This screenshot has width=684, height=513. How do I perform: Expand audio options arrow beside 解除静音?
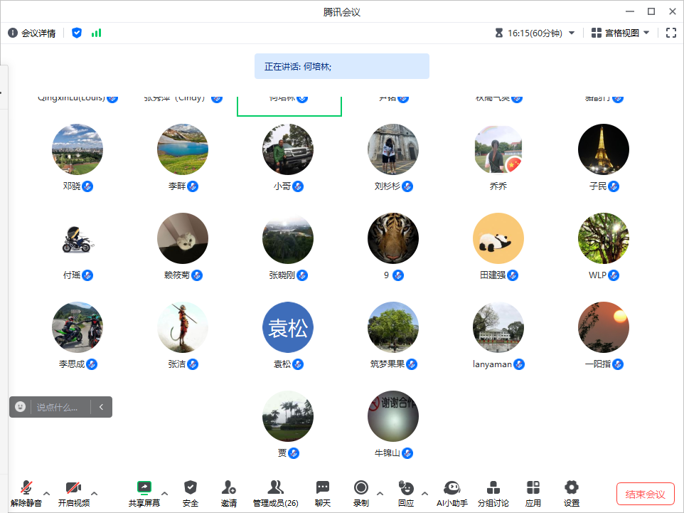tap(47, 493)
